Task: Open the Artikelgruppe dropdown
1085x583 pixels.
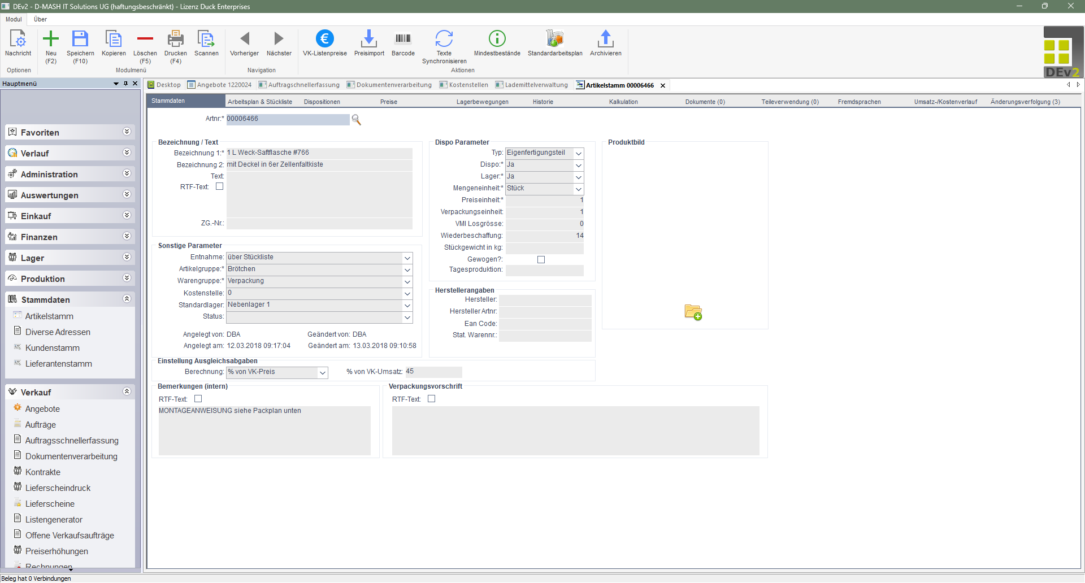Action: [x=407, y=270]
